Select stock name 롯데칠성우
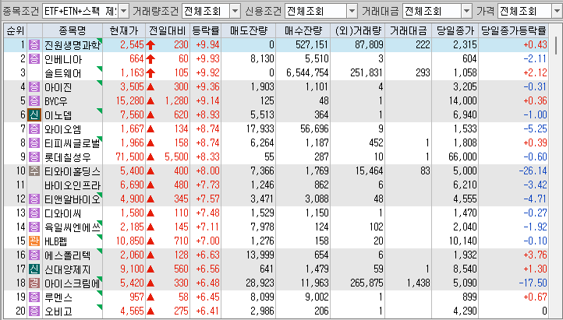Image resolution: width=563 pixels, height=320 pixels. tap(68, 157)
